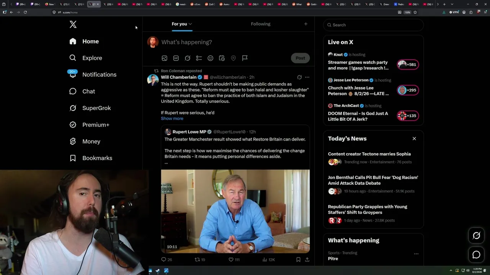Open more options for Pitre trend

416,254
